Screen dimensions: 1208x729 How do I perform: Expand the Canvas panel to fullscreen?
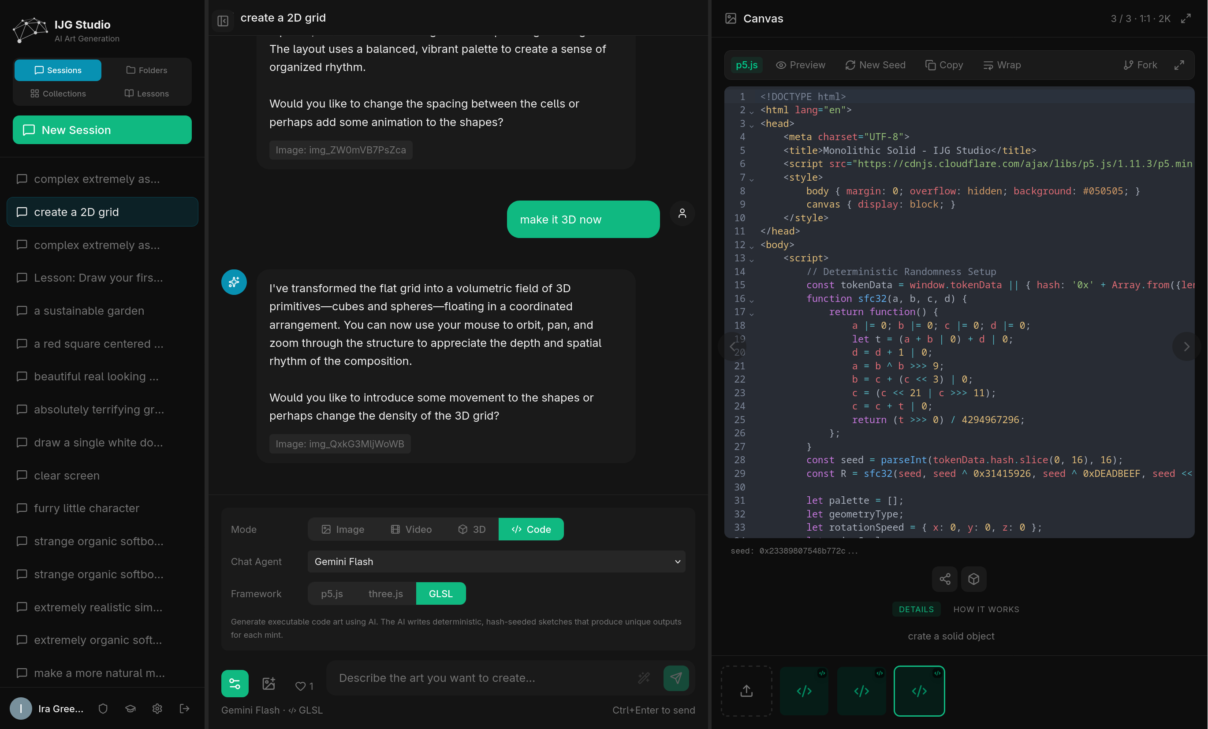(1186, 19)
